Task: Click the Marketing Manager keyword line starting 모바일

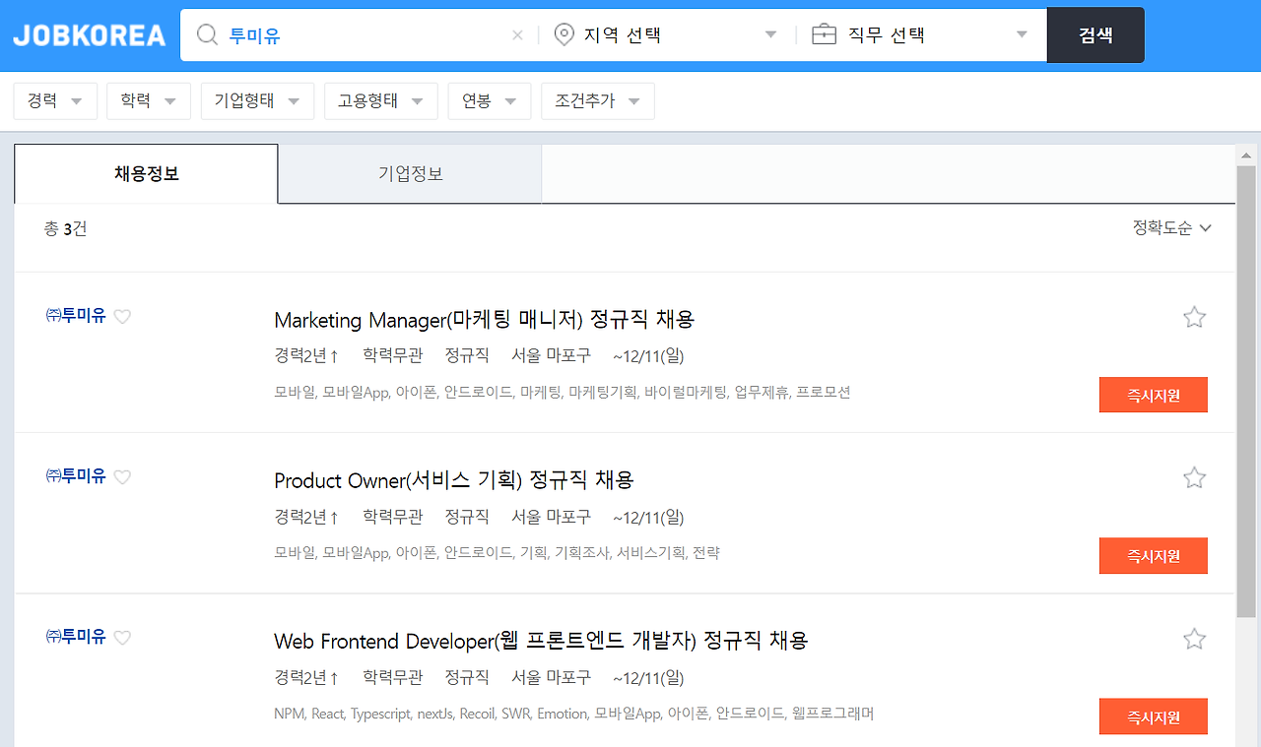Action: tap(563, 392)
